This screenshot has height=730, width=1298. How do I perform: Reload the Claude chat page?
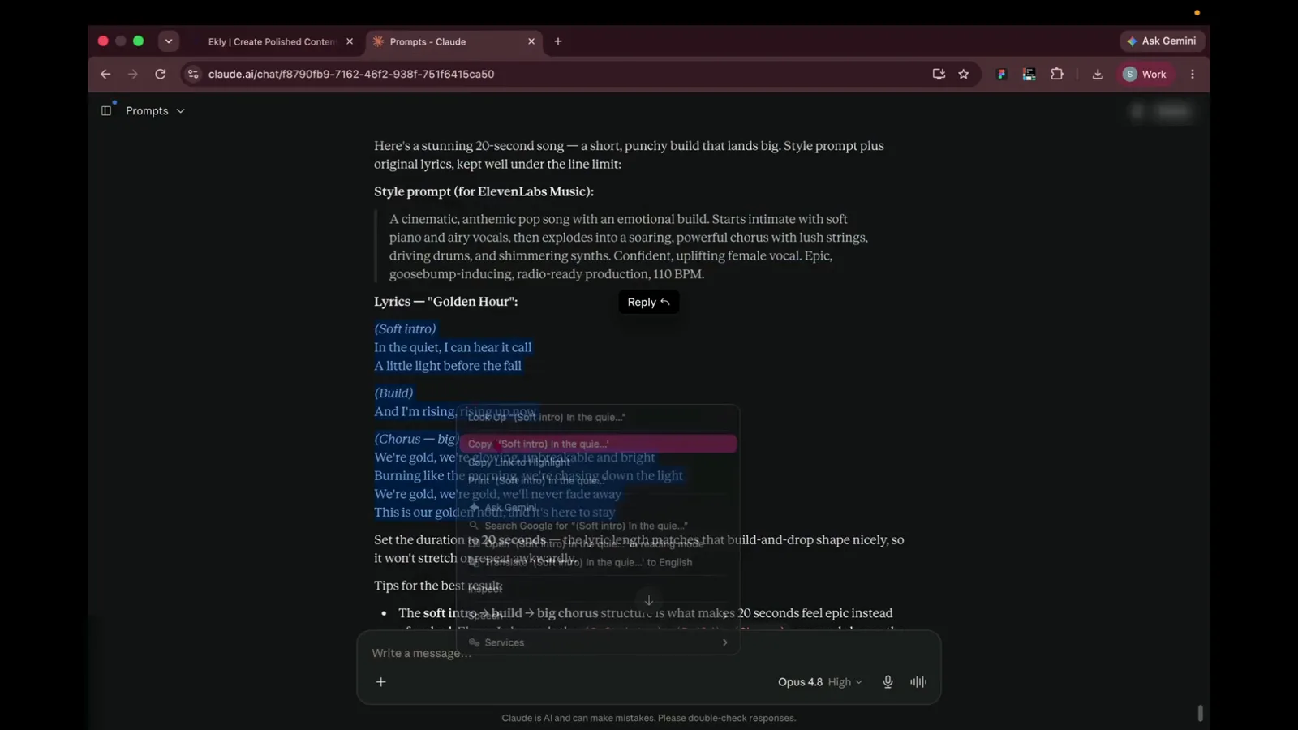point(161,74)
